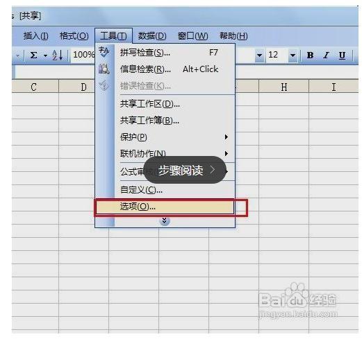Open the font name dropdown arrow

click(x=259, y=55)
